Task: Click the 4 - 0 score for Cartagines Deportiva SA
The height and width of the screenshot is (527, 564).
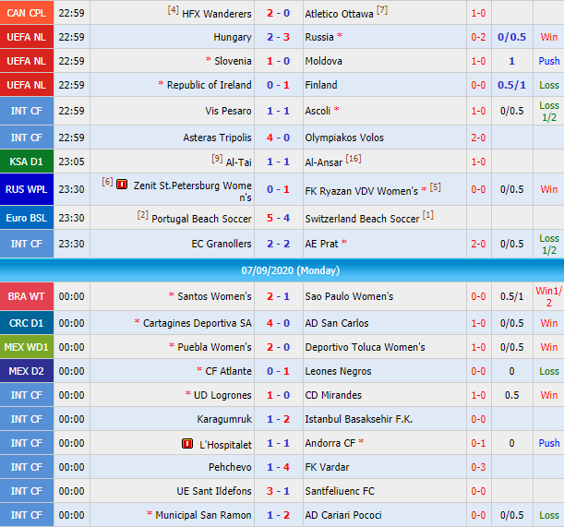Action: pos(278,323)
